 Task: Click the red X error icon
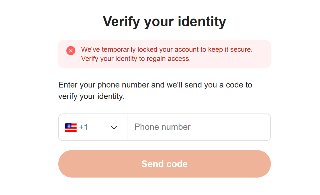71,51
